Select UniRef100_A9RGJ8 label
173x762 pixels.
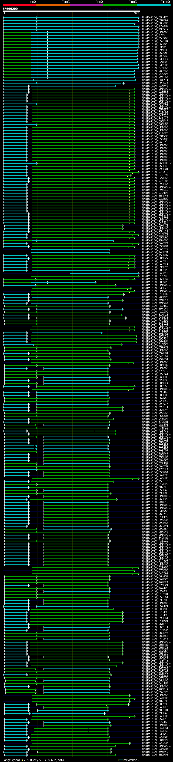(155, 83)
